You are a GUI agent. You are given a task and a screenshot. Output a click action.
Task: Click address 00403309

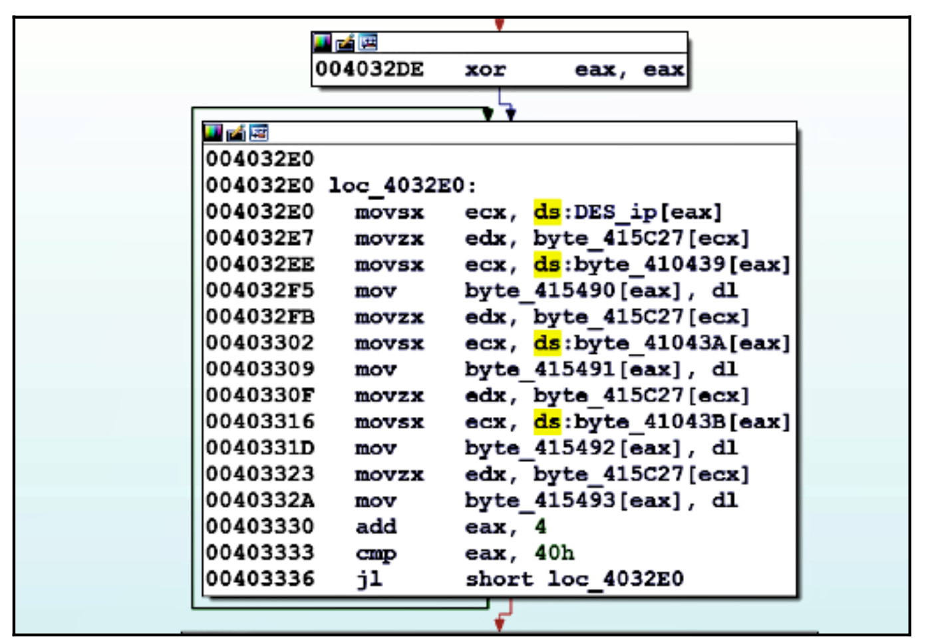point(260,369)
